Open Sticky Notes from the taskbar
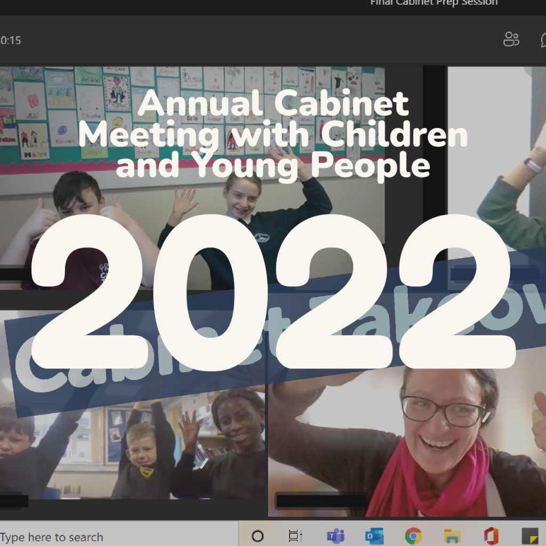 [529, 536]
